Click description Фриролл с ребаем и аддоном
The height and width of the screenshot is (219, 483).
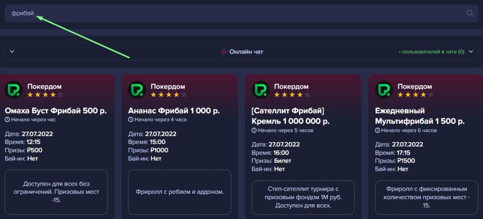click(x=179, y=192)
